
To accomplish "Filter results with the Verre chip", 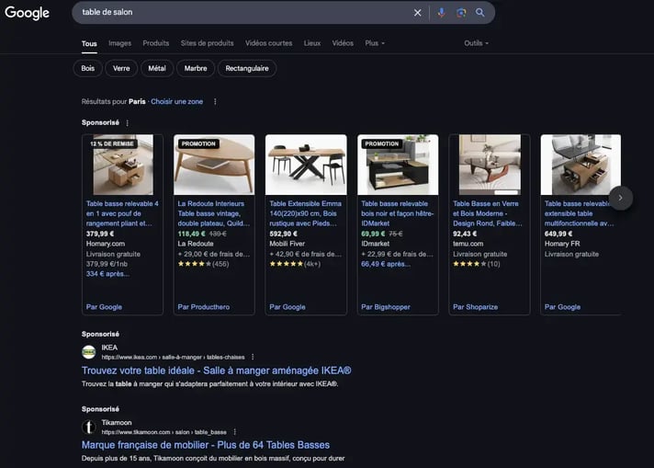I will click(121, 68).
